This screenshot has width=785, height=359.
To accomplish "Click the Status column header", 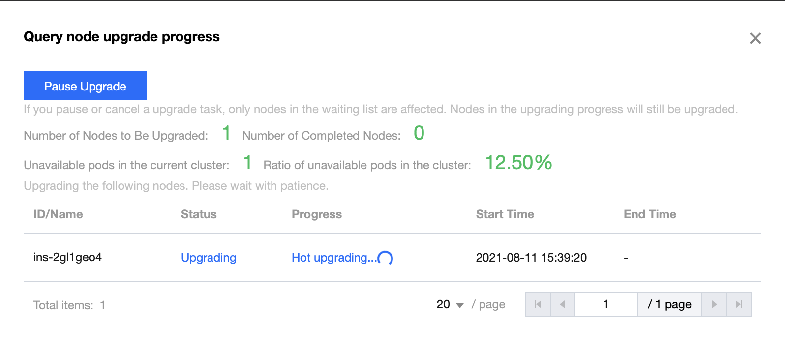I will [199, 214].
